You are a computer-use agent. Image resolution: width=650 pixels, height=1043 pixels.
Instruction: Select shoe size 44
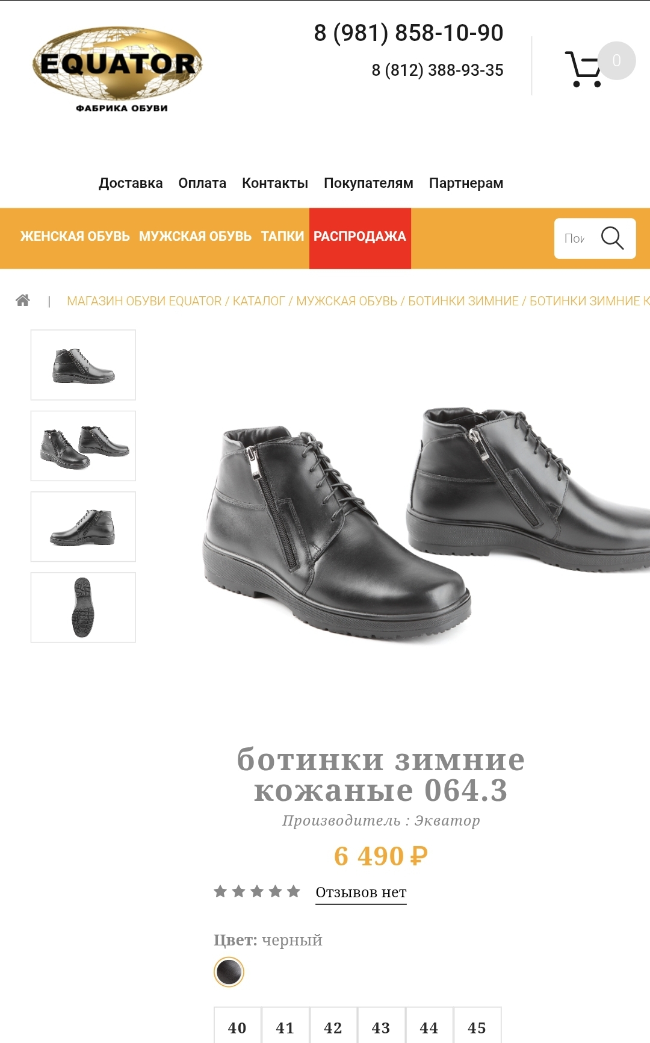[429, 1027]
